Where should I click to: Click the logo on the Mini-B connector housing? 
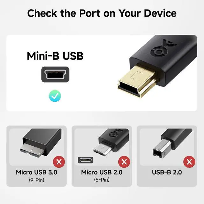coord(163,49)
